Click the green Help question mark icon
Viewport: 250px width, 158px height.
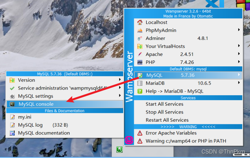click(x=140, y=91)
